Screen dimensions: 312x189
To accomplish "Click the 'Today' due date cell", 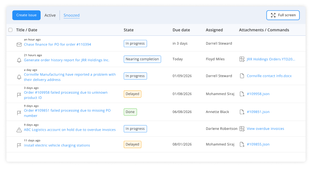I will (177, 59).
